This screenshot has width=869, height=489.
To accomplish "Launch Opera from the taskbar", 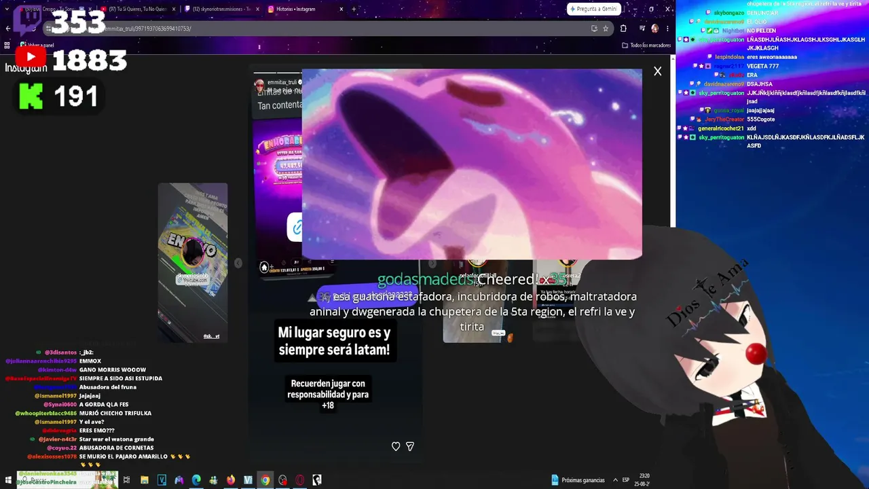I will click(x=299, y=480).
